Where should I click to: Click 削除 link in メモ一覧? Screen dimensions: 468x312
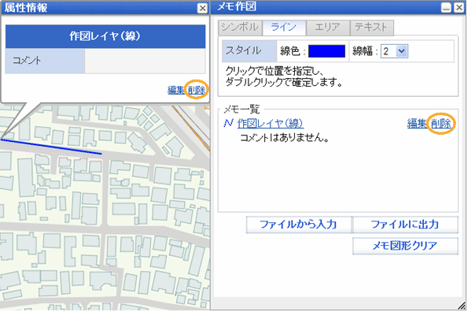(441, 123)
